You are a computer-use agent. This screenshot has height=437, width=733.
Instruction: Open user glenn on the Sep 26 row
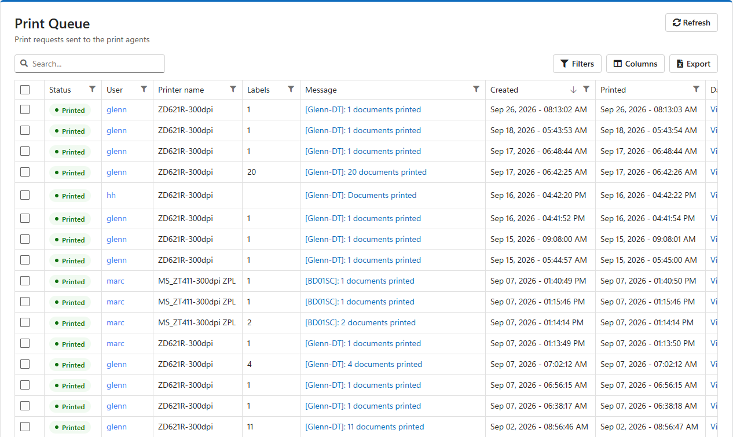point(116,109)
